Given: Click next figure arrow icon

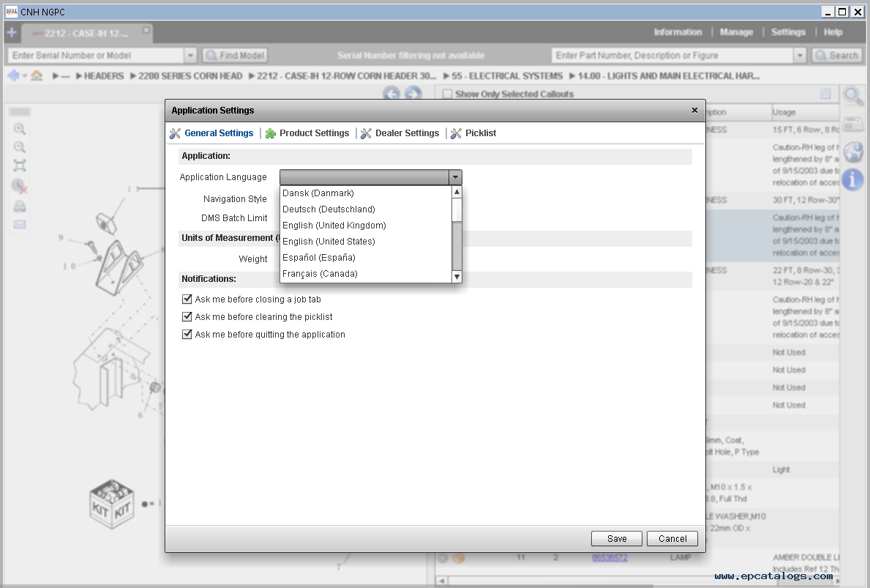Looking at the screenshot, I should (x=413, y=94).
